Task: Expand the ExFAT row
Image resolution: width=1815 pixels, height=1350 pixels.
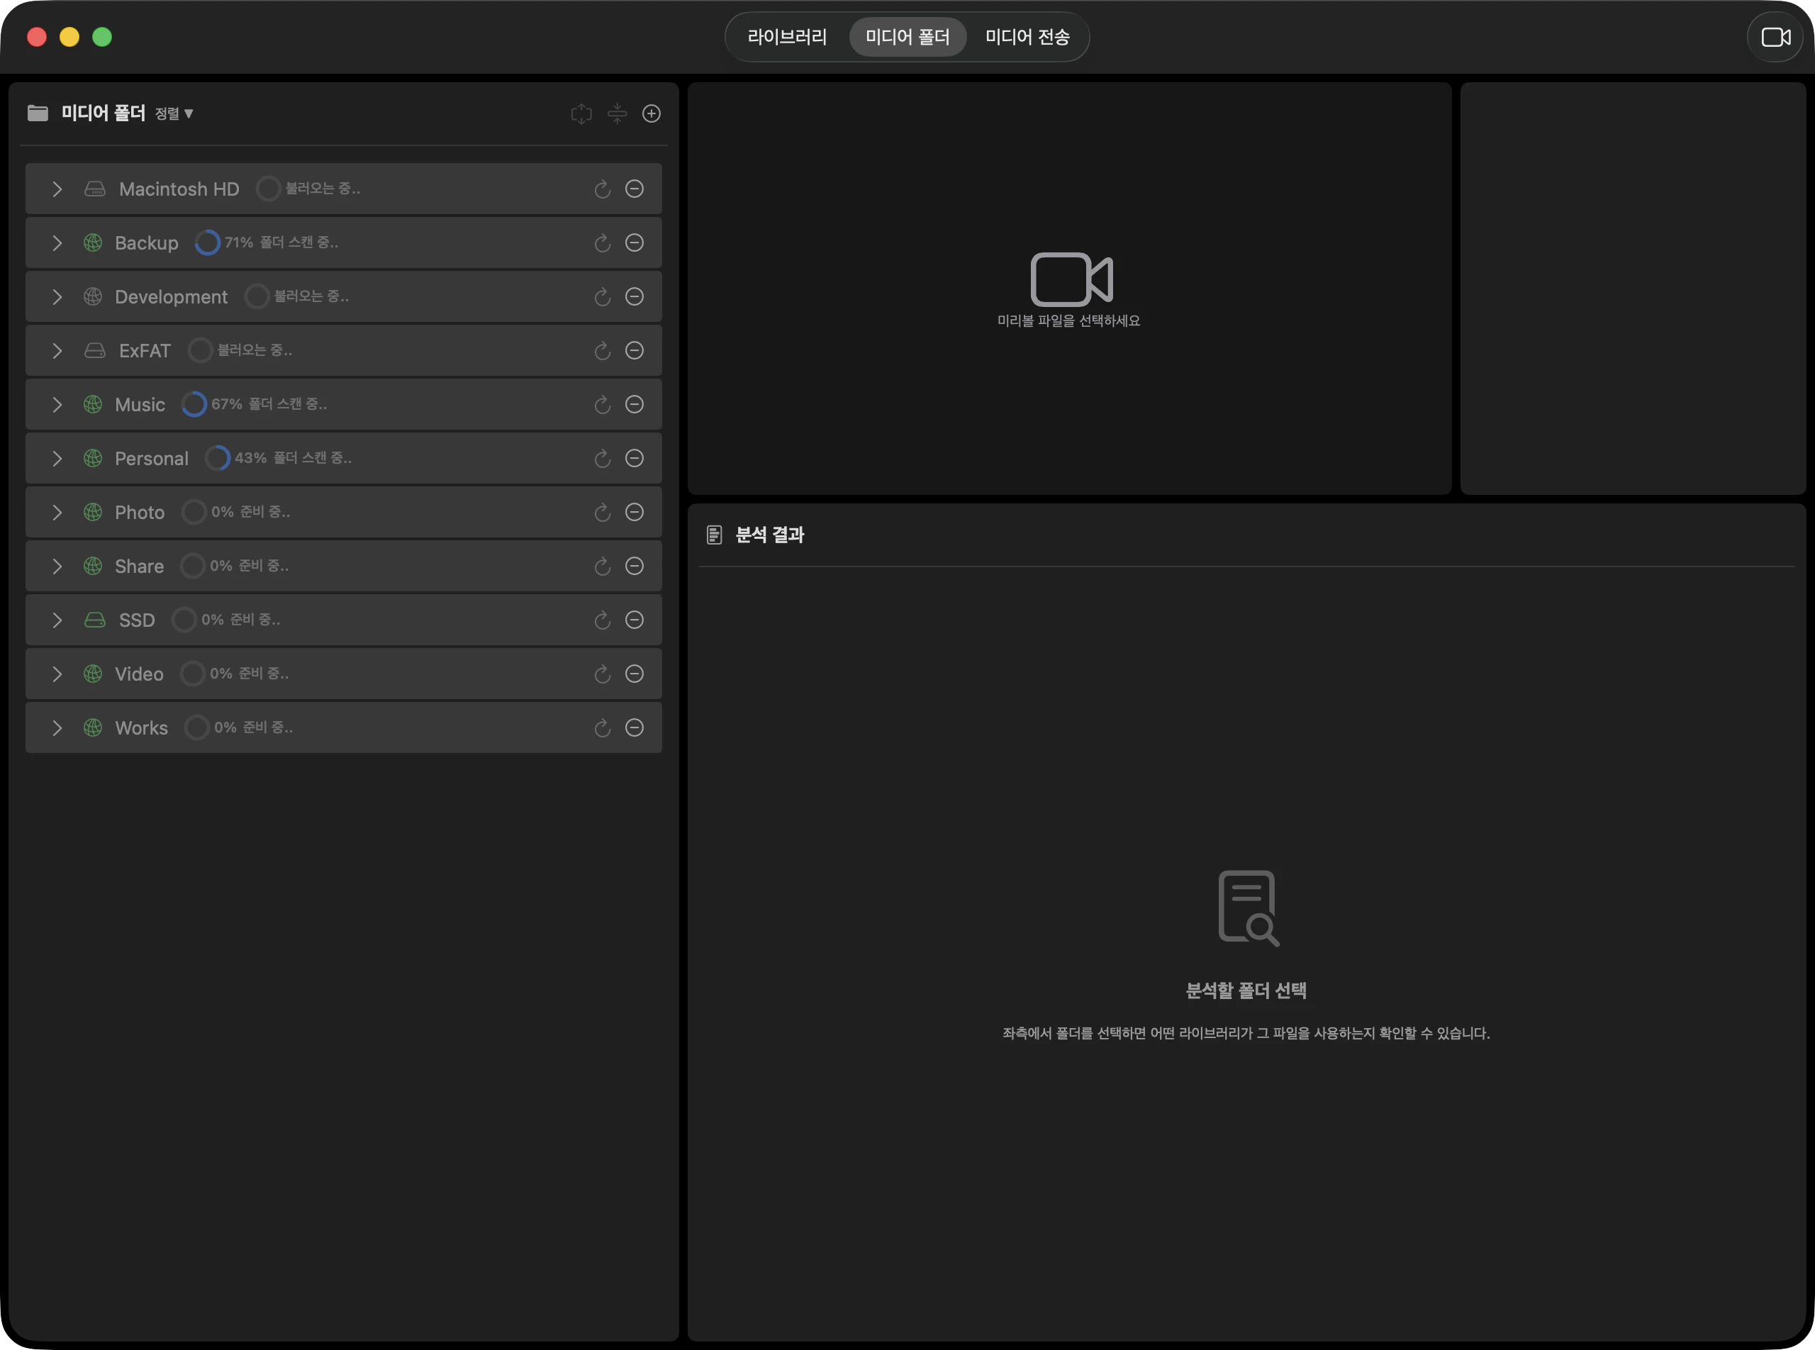Action: pos(57,352)
